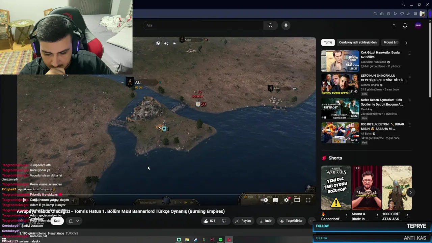Open notification bell dropdown next to Katıl

74,221
